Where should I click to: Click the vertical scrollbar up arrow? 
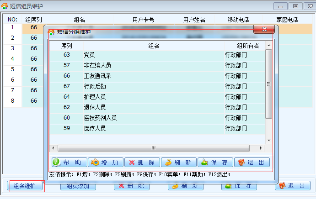point(269,45)
